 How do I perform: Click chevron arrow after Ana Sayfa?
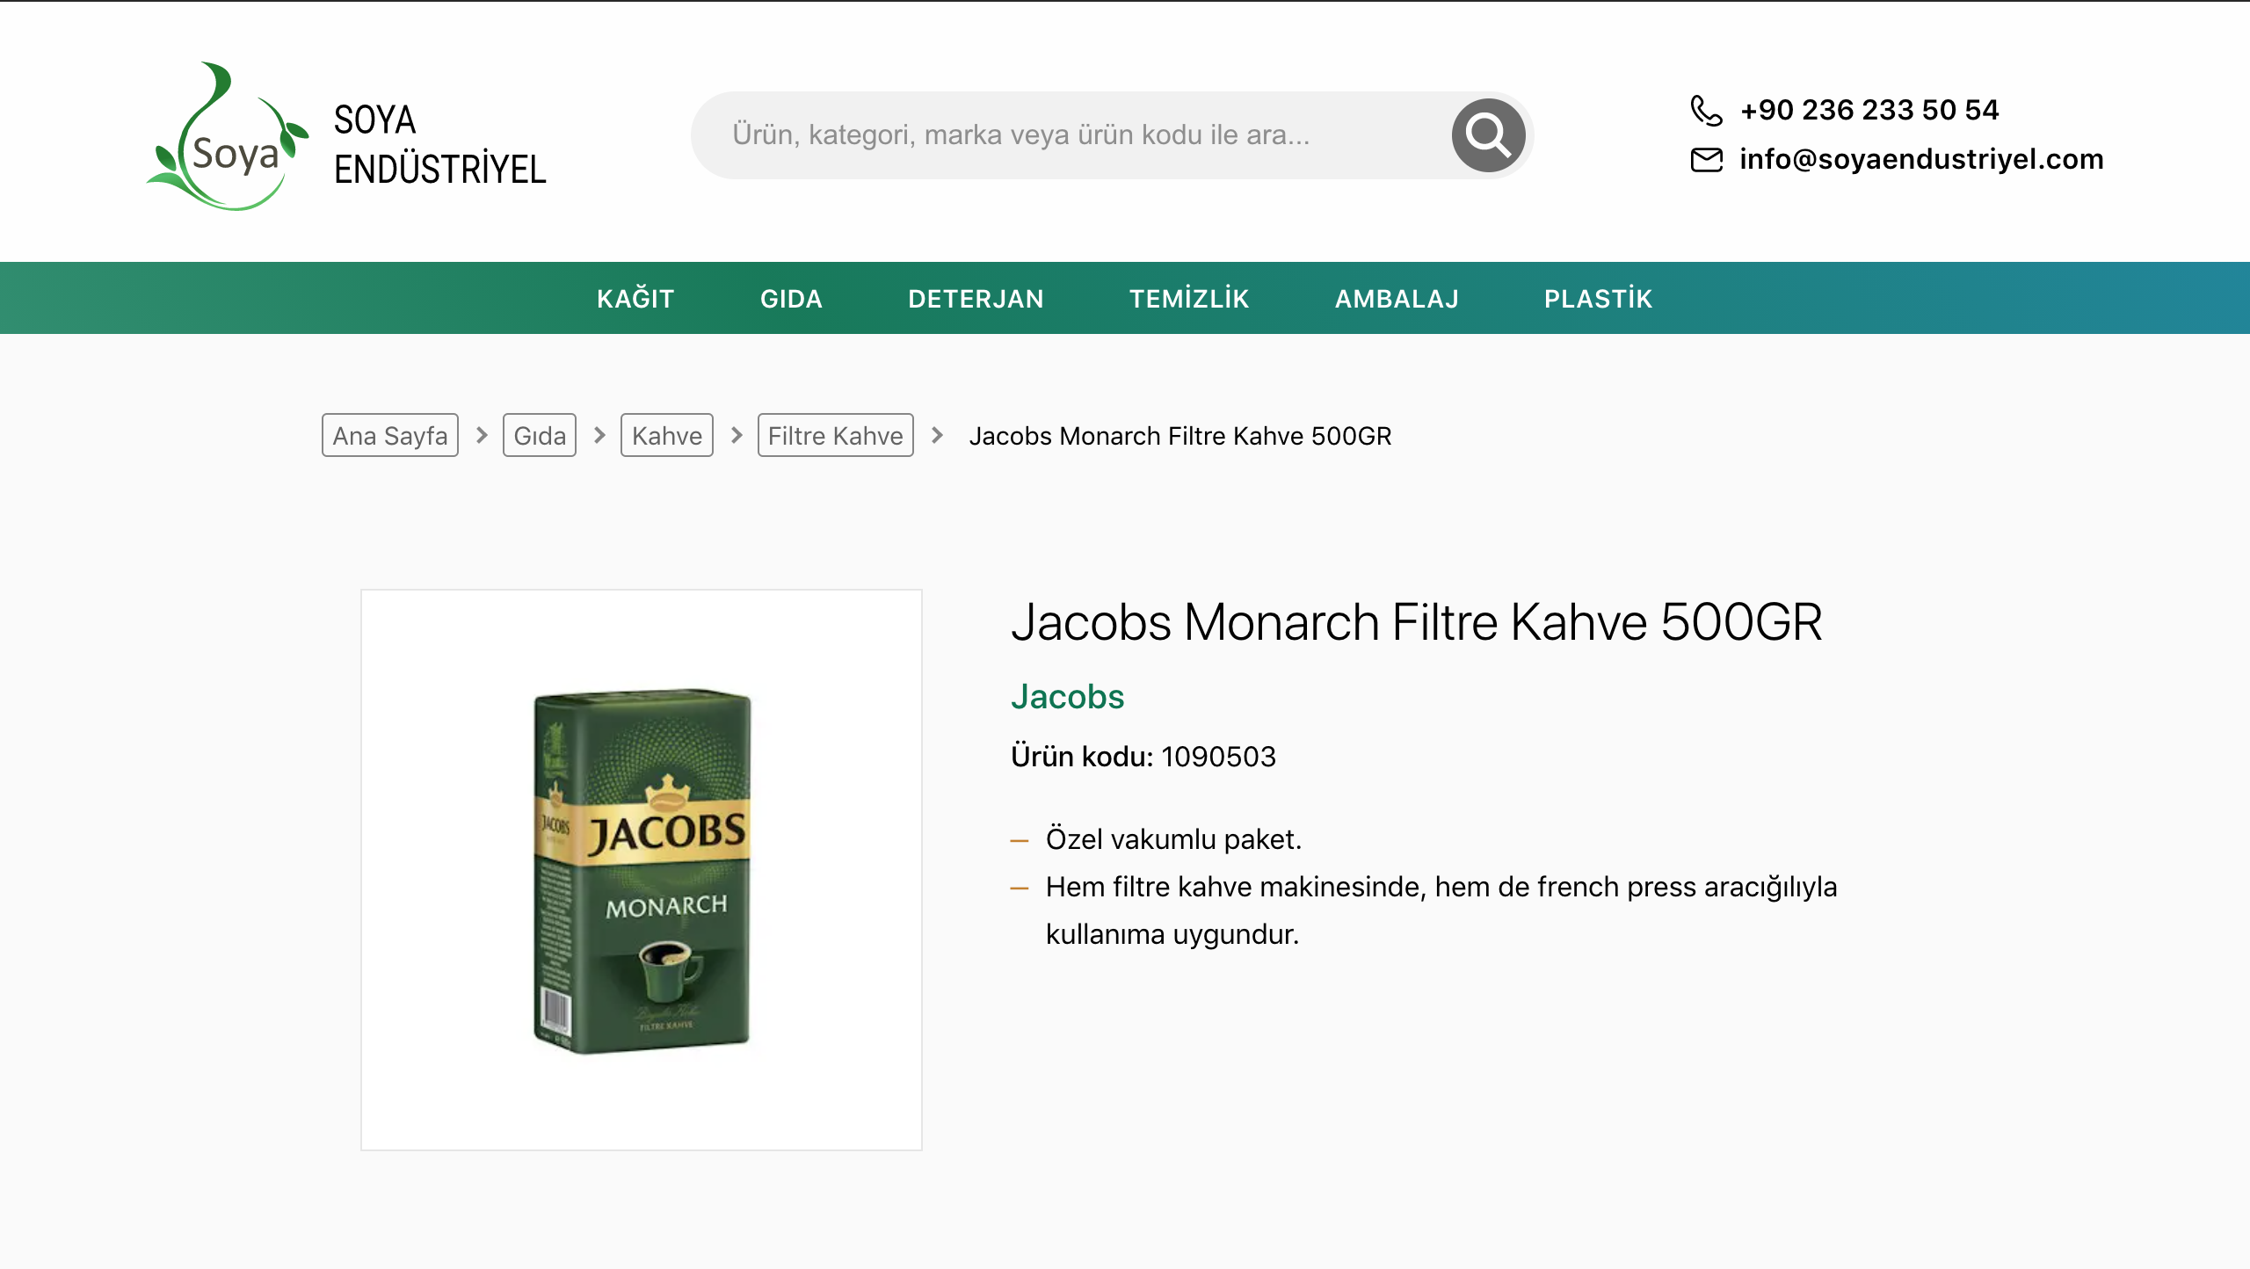coord(481,435)
